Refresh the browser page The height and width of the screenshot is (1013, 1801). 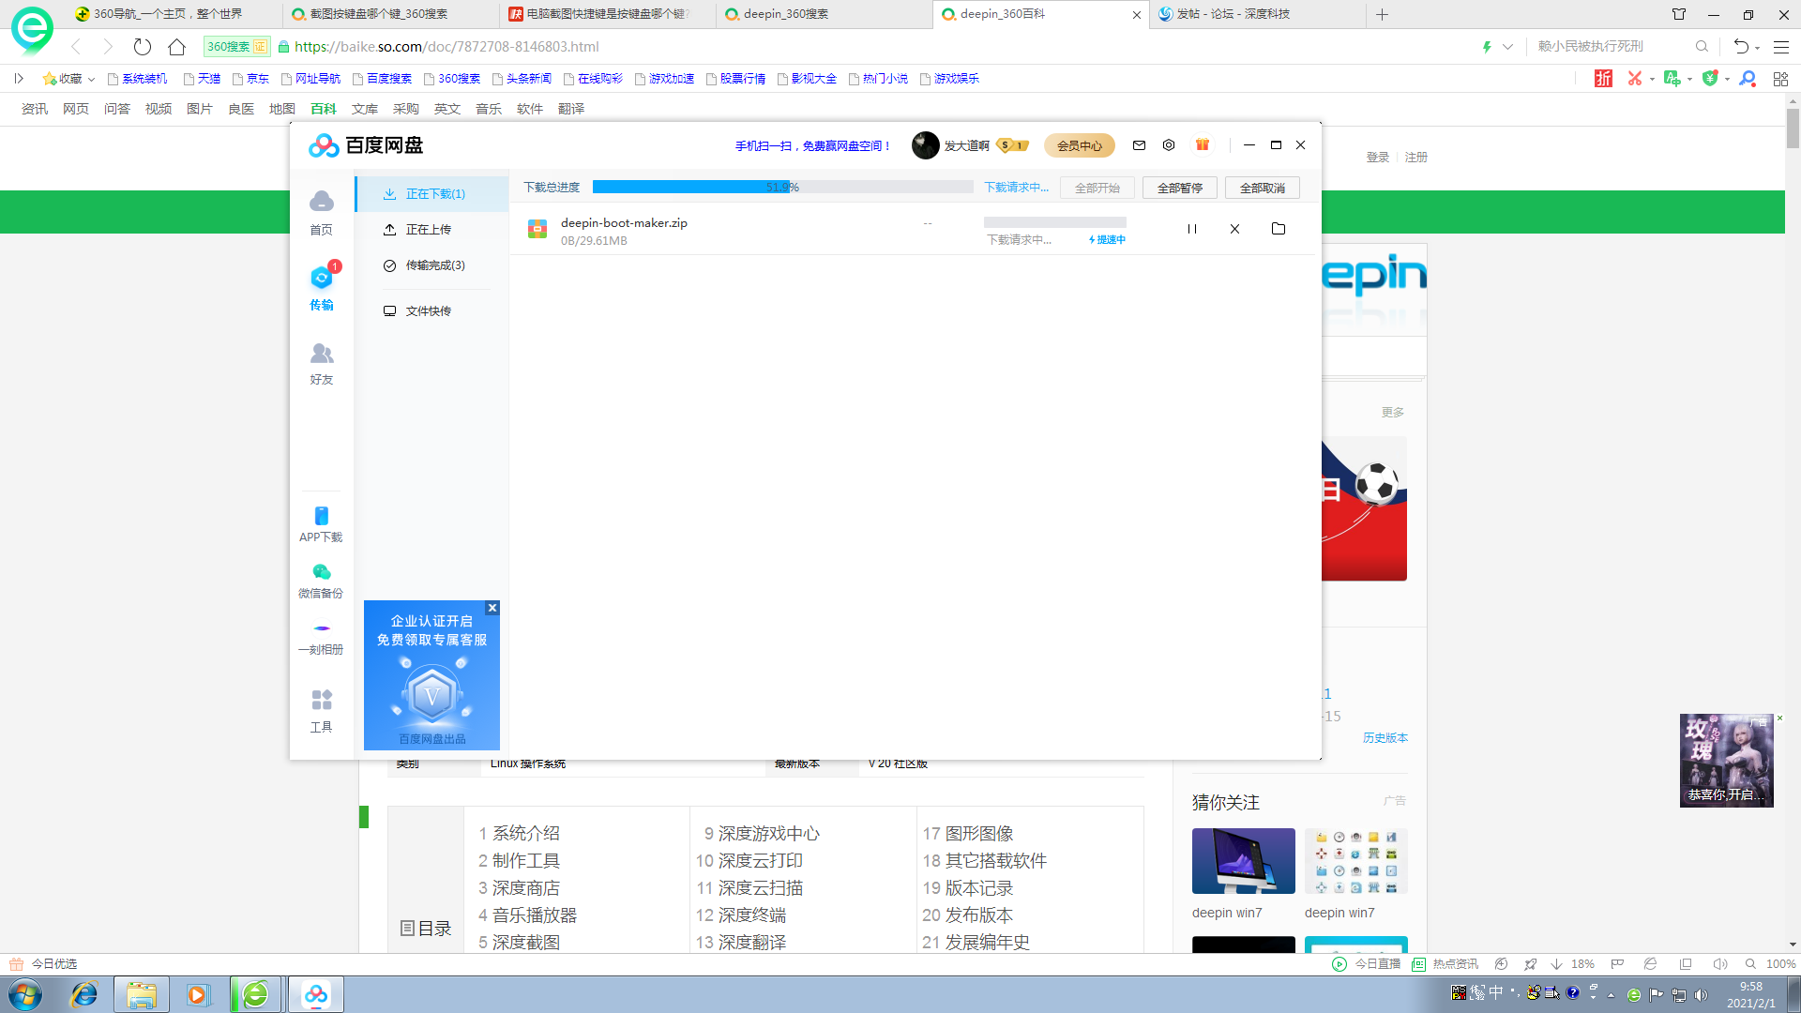pos(143,47)
